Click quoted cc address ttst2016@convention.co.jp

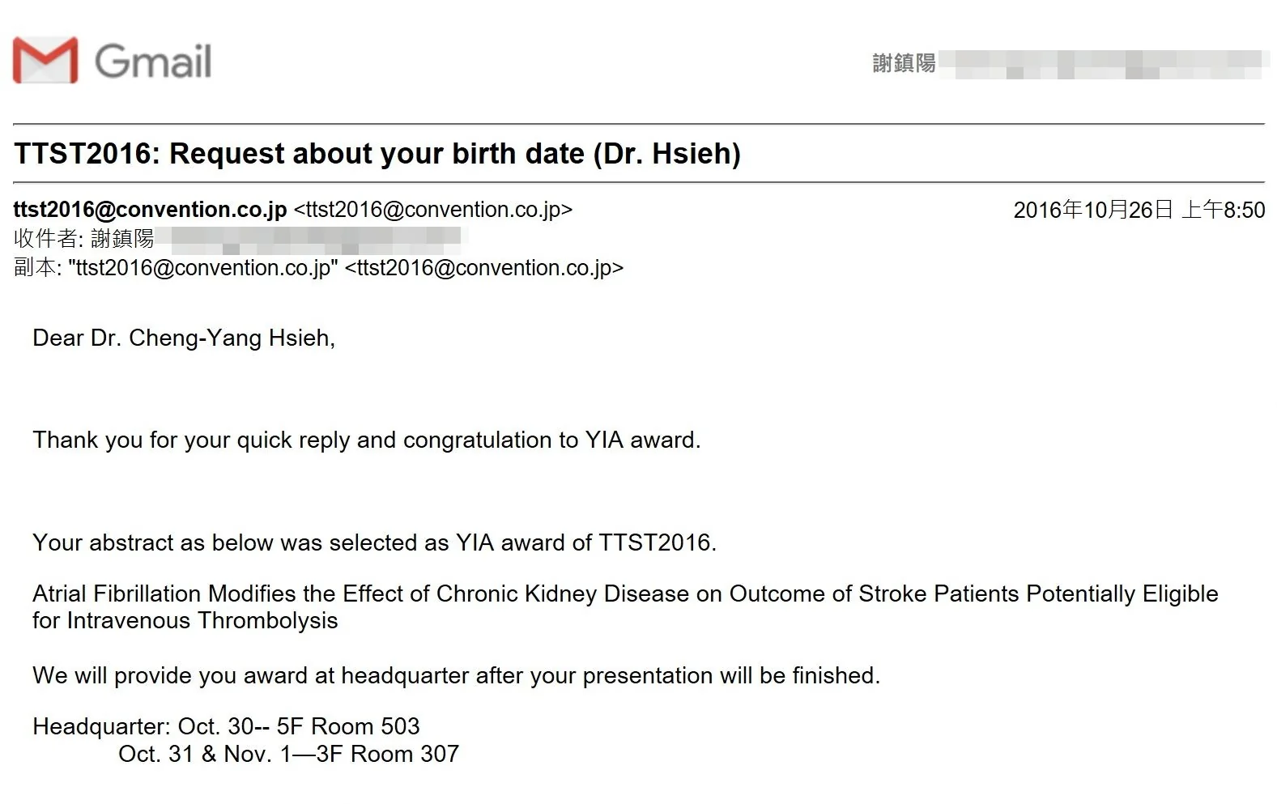click(203, 267)
